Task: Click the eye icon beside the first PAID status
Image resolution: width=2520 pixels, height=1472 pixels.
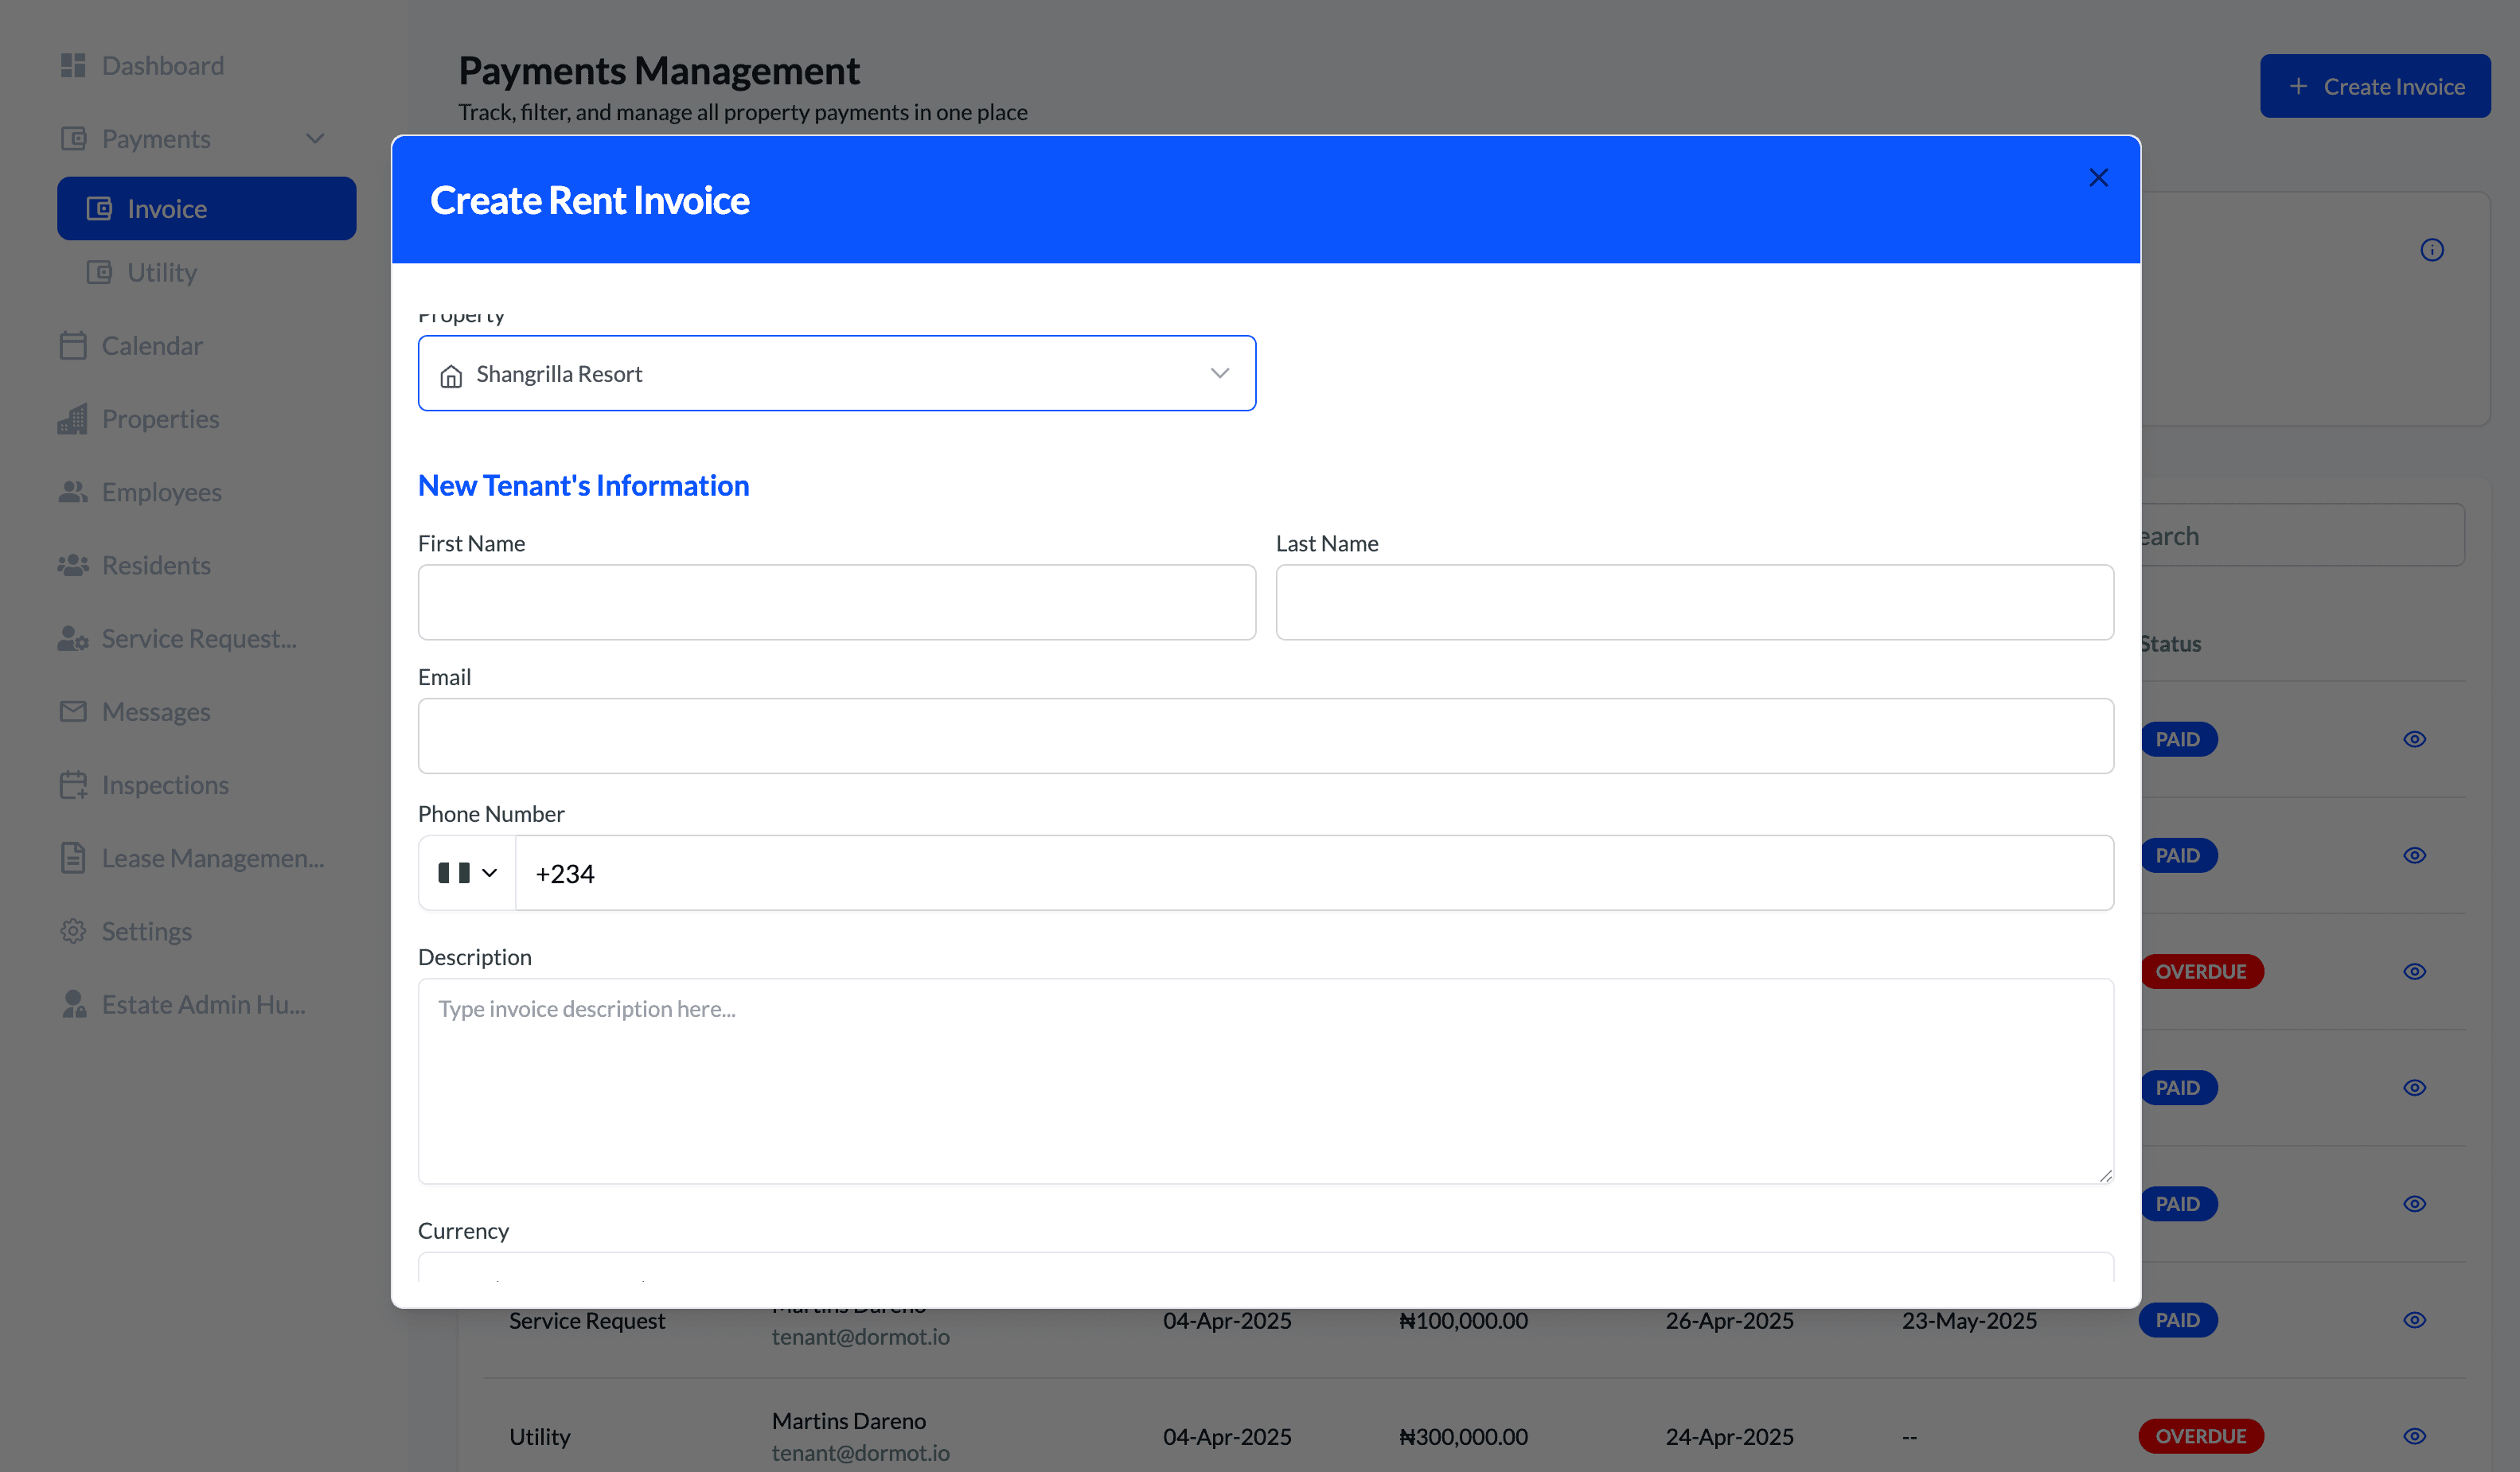Action: [x=2415, y=739]
